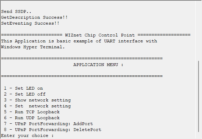The width and height of the screenshot is (202, 139).
Task: Click the 'WIZnet Chip Control Point' header text
Action: [x=100, y=35]
